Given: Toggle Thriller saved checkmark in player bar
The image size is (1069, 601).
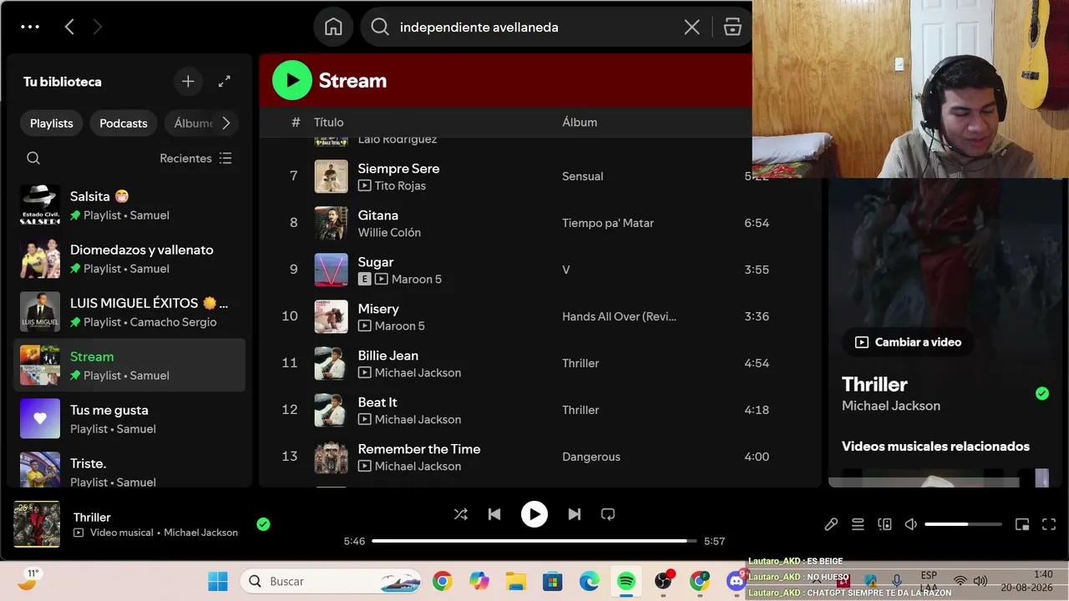Looking at the screenshot, I should 263,524.
